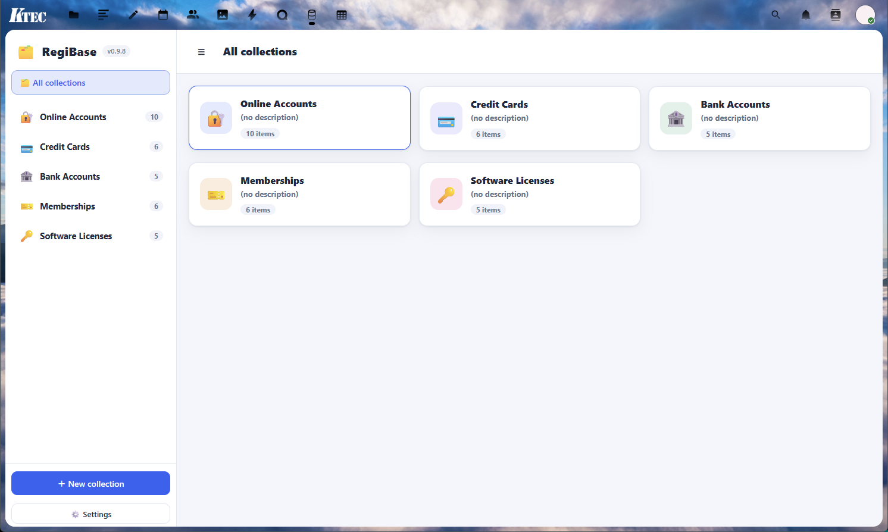Viewport: 888px width, 532px height.
Task: Open the Files app in top bar
Action: point(74,15)
